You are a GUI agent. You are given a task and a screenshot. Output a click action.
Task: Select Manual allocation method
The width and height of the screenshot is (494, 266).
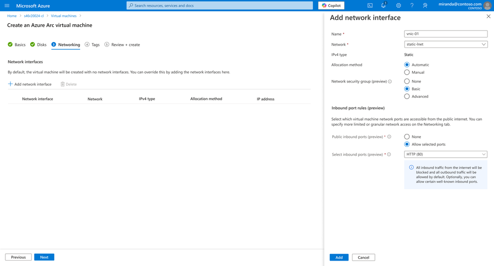tap(407, 72)
